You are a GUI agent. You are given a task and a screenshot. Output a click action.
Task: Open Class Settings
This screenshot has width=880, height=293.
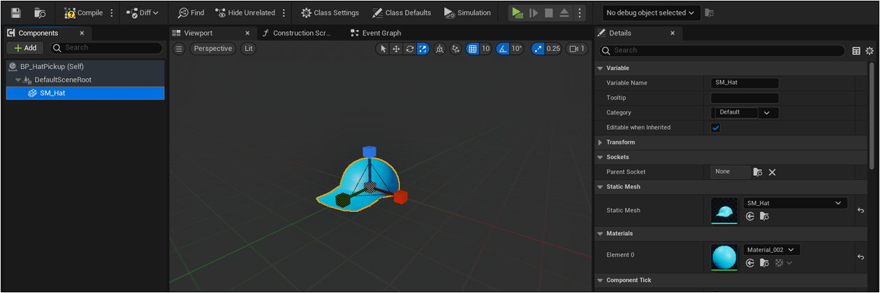tap(330, 13)
